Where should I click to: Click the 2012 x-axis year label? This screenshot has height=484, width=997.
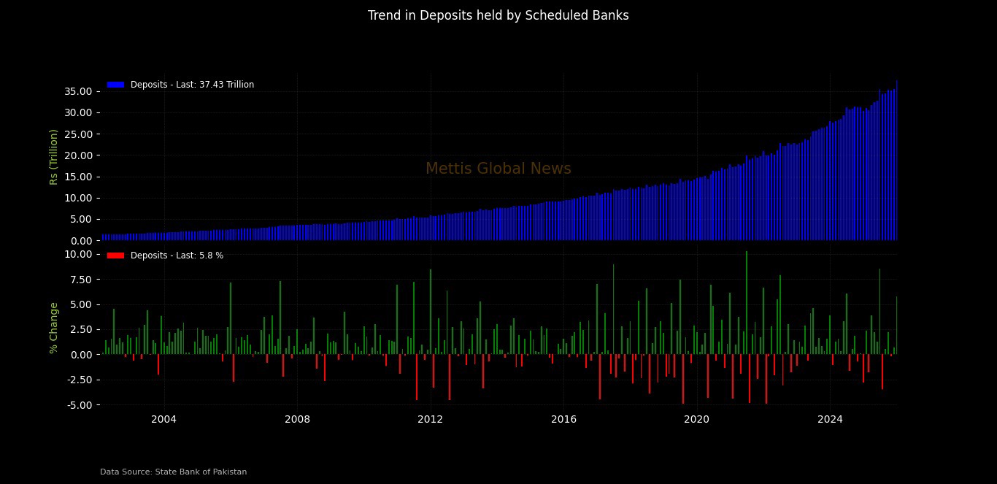tap(430, 419)
